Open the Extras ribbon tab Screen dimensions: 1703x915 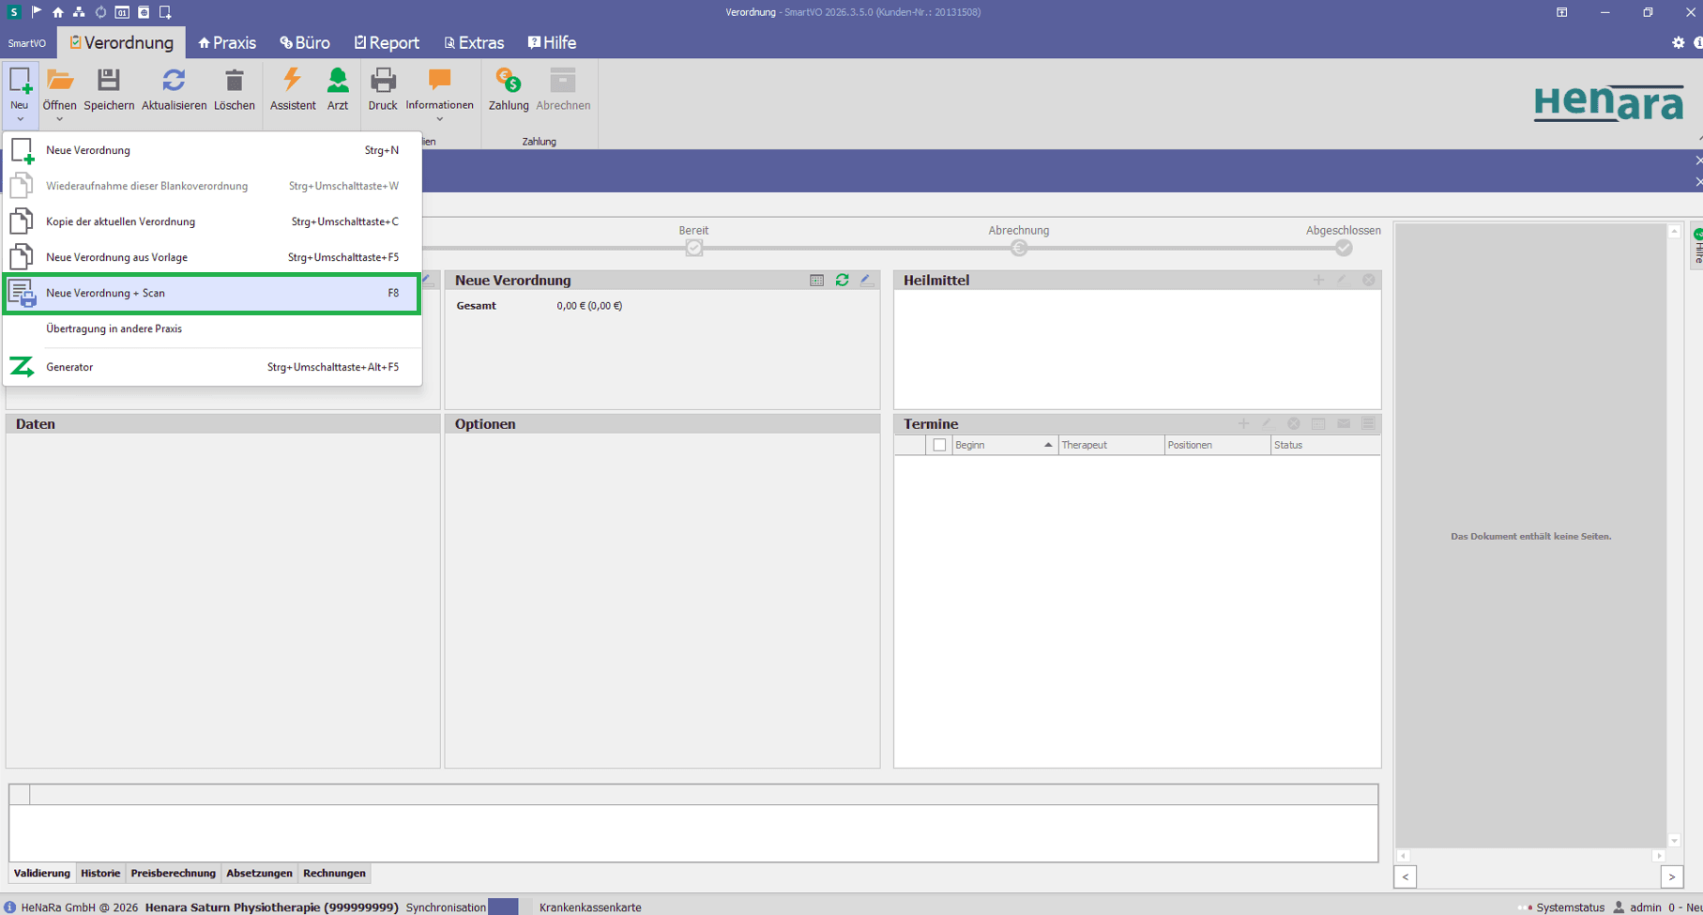point(474,43)
